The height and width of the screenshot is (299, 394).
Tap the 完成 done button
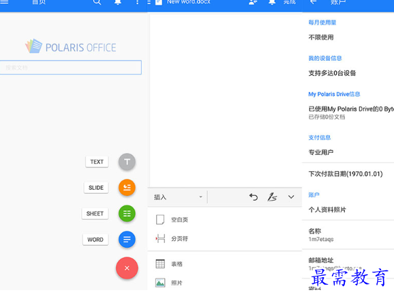coord(290,2)
